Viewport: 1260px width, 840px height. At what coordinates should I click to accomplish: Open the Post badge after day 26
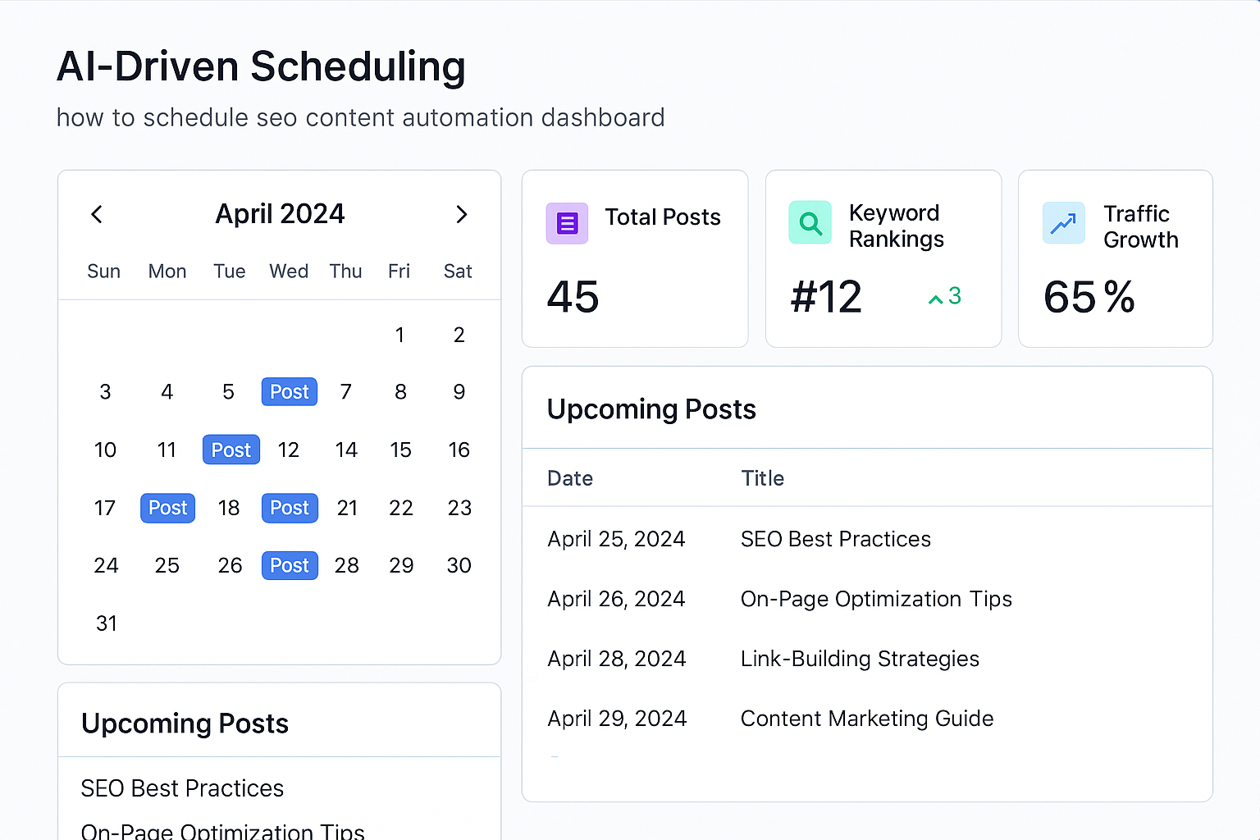coord(290,565)
